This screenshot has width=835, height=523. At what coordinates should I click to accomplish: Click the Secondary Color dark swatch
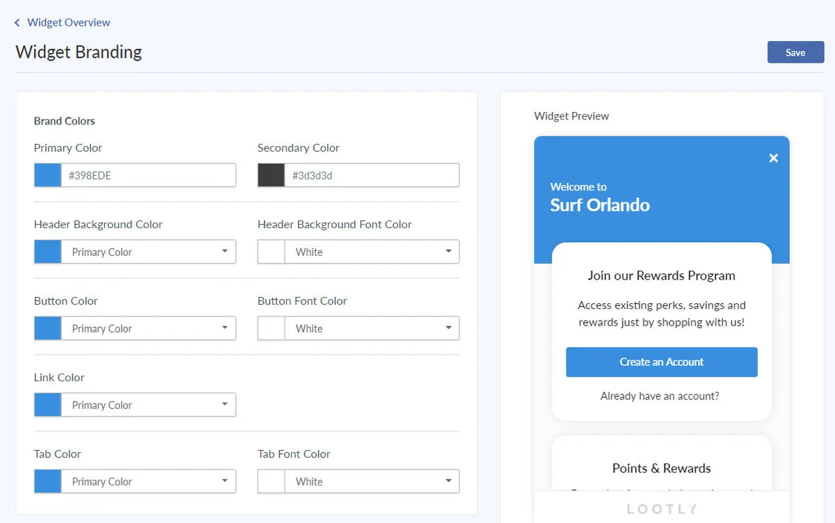pyautogui.click(x=271, y=175)
